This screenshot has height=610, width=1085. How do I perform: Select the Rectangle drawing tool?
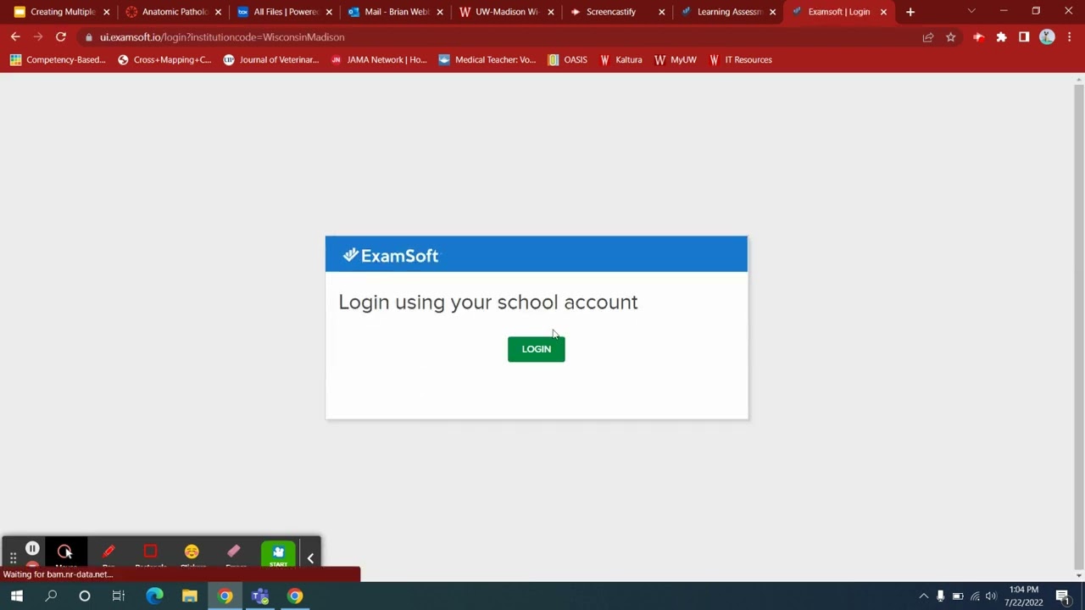[x=150, y=553]
